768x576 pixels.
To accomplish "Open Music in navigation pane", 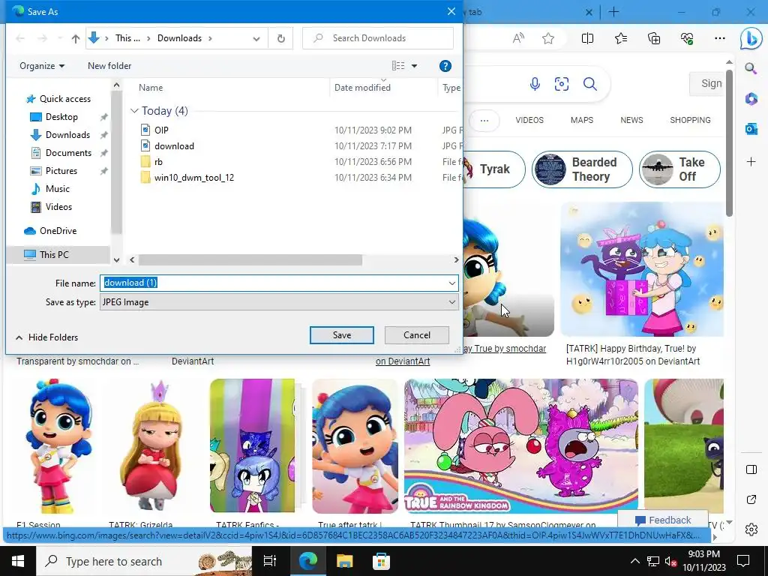I will pos(57,189).
